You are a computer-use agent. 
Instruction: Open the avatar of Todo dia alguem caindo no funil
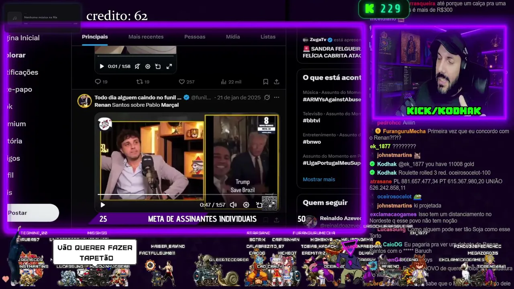pyautogui.click(x=84, y=101)
